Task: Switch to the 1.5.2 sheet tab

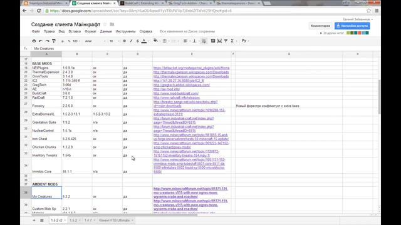Action: point(73,220)
